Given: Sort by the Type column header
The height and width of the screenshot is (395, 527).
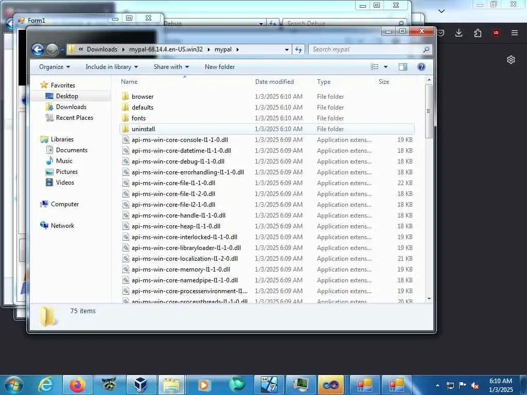Looking at the screenshot, I should pyautogui.click(x=324, y=82).
